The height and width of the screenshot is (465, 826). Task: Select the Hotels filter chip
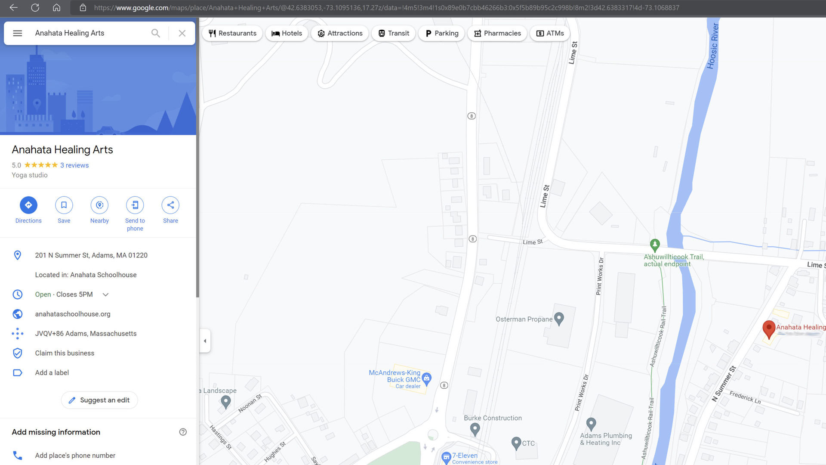point(287,33)
